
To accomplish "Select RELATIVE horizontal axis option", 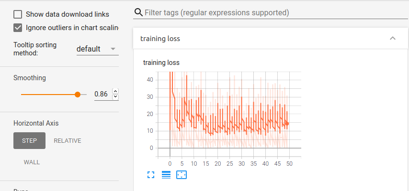I will click(68, 140).
